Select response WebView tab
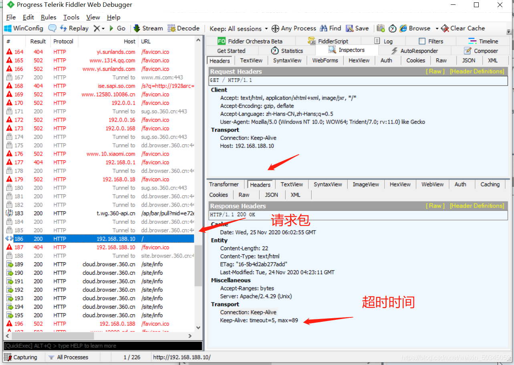 click(x=432, y=184)
